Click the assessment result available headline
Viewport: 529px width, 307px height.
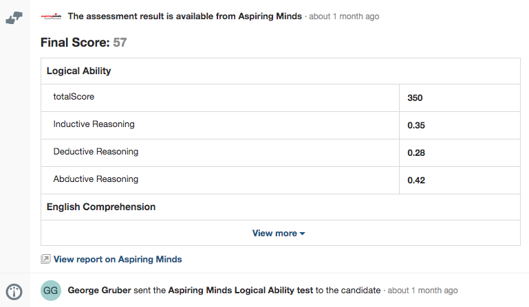click(x=185, y=16)
